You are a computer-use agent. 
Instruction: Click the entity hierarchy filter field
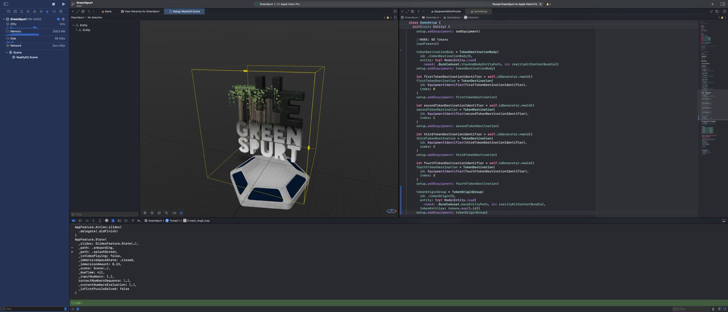(104, 214)
